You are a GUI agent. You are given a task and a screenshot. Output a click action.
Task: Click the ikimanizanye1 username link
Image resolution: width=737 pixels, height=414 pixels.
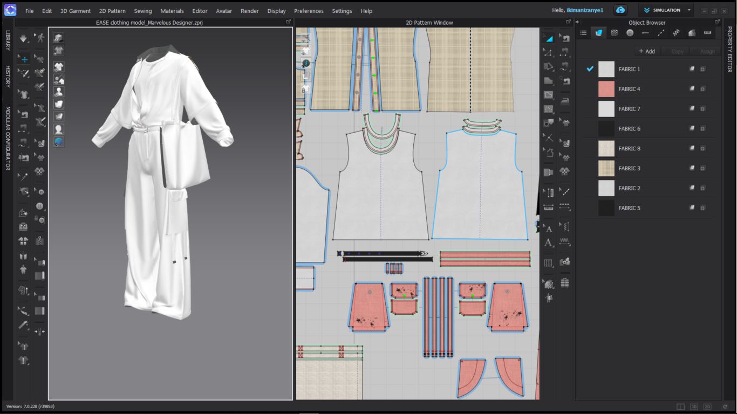(x=585, y=10)
